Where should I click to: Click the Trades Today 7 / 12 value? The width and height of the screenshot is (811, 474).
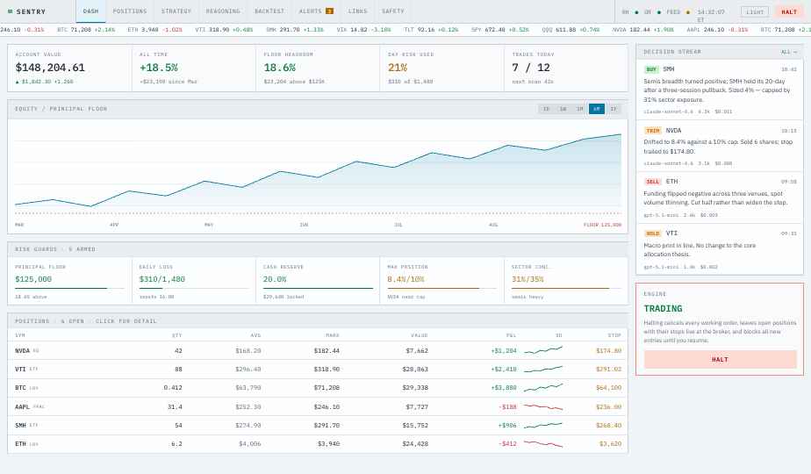point(531,68)
